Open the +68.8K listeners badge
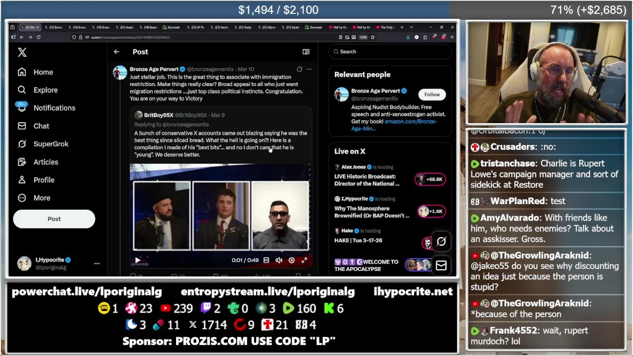 pyautogui.click(x=430, y=179)
